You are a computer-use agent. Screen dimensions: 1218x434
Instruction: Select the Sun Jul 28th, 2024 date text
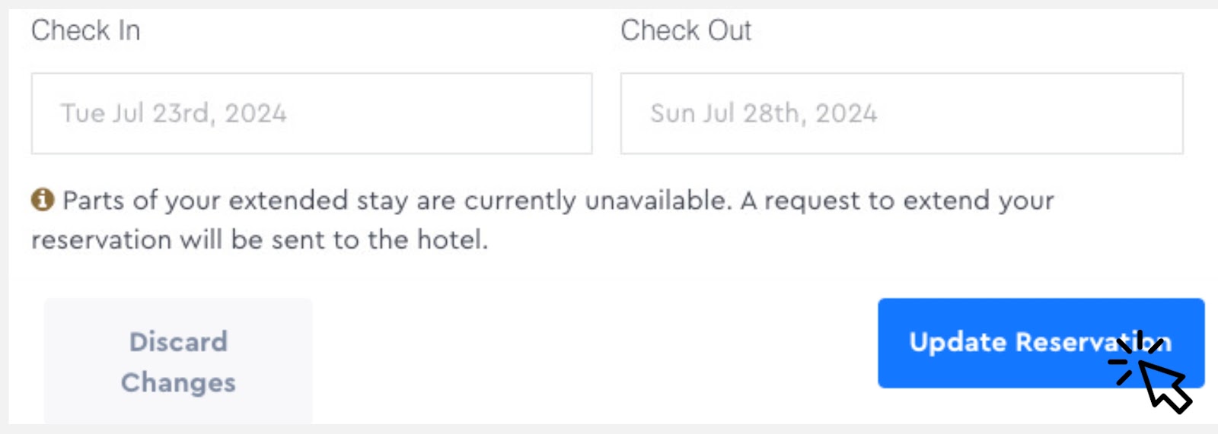[764, 113]
